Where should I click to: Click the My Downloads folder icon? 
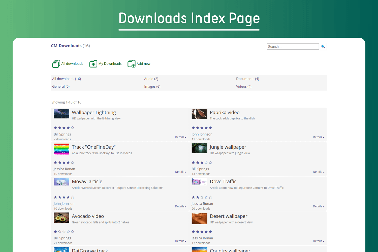point(93,64)
